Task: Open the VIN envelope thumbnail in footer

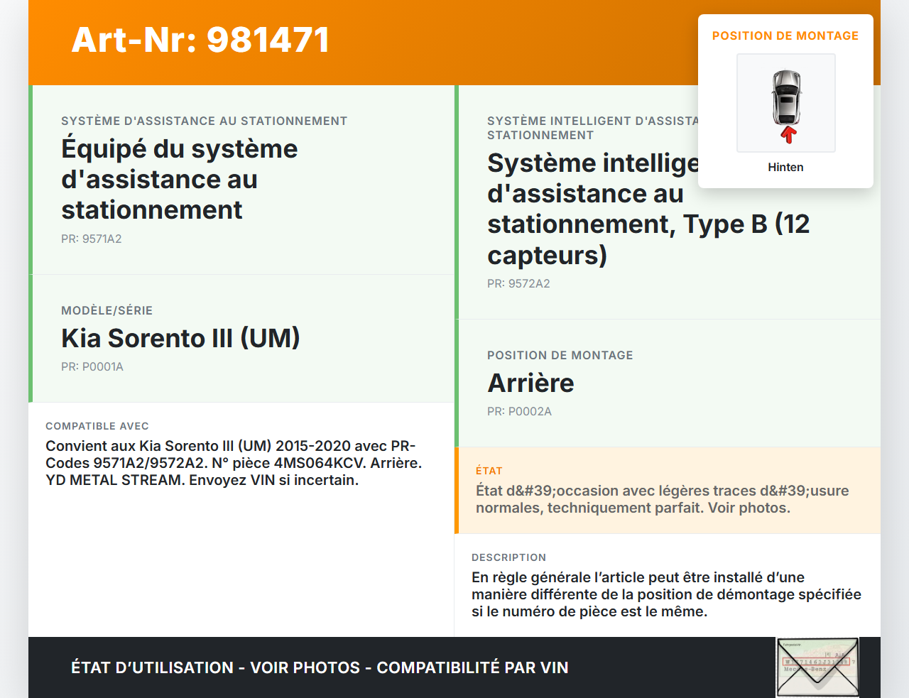Action: tap(817, 667)
